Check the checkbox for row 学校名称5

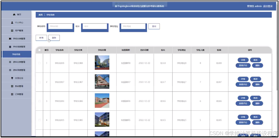point(39,120)
